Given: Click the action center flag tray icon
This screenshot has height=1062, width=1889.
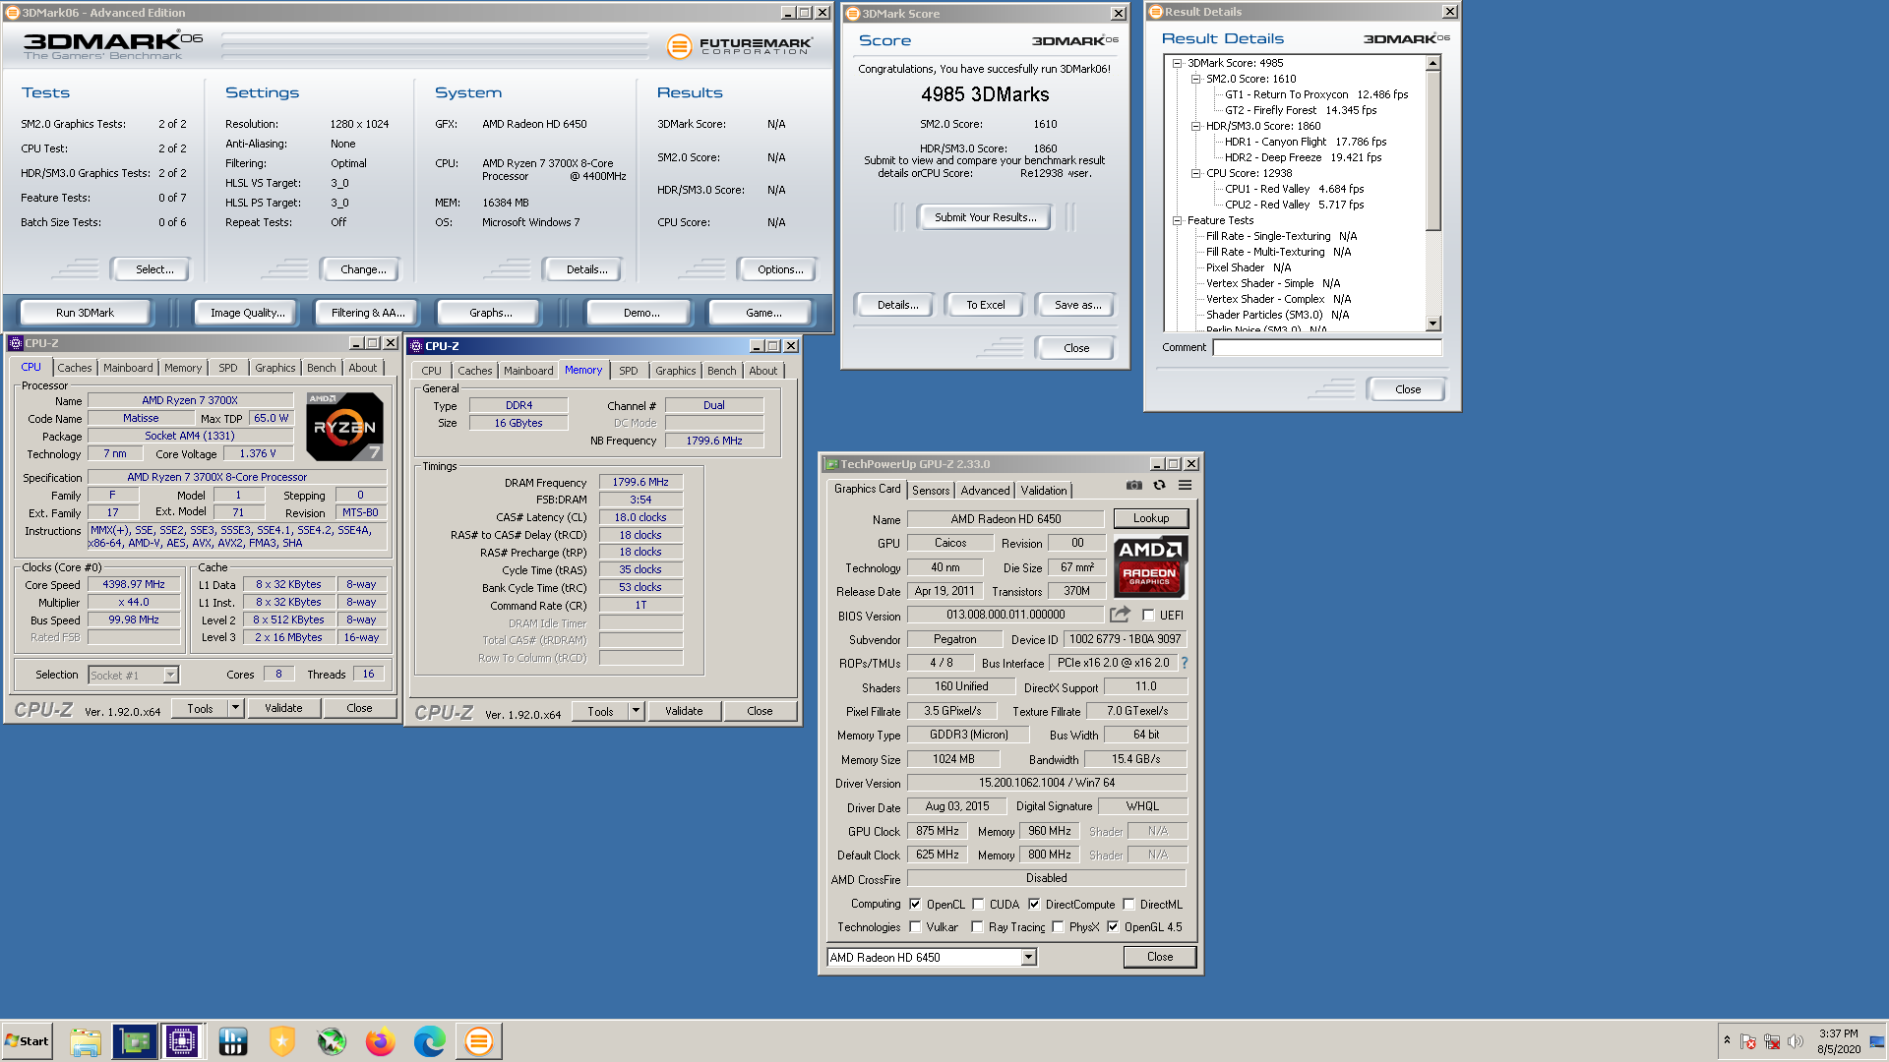Looking at the screenshot, I should pyautogui.click(x=1748, y=1041).
